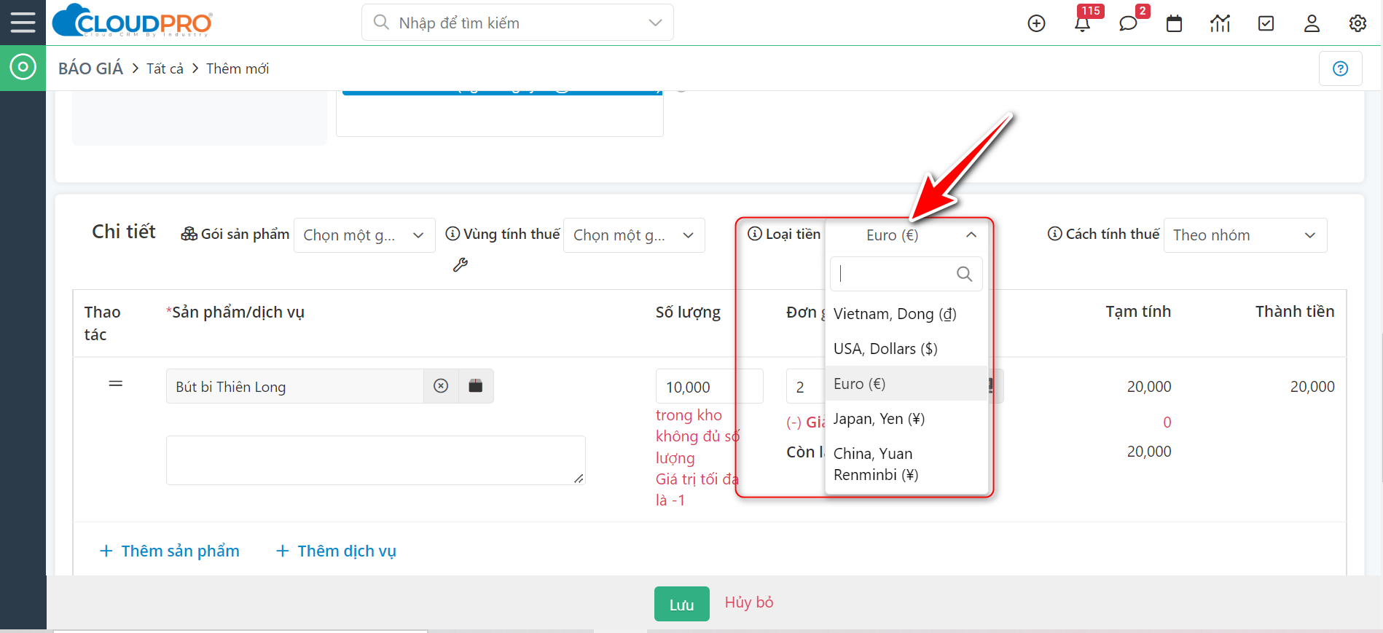Image resolution: width=1383 pixels, height=633 pixels.
Task: Select Vietnam, Dong (₫) currency option
Action: [907, 314]
